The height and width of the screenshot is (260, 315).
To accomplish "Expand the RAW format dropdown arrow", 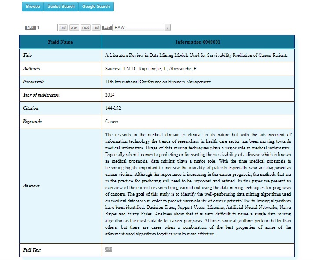I will (168, 28).
